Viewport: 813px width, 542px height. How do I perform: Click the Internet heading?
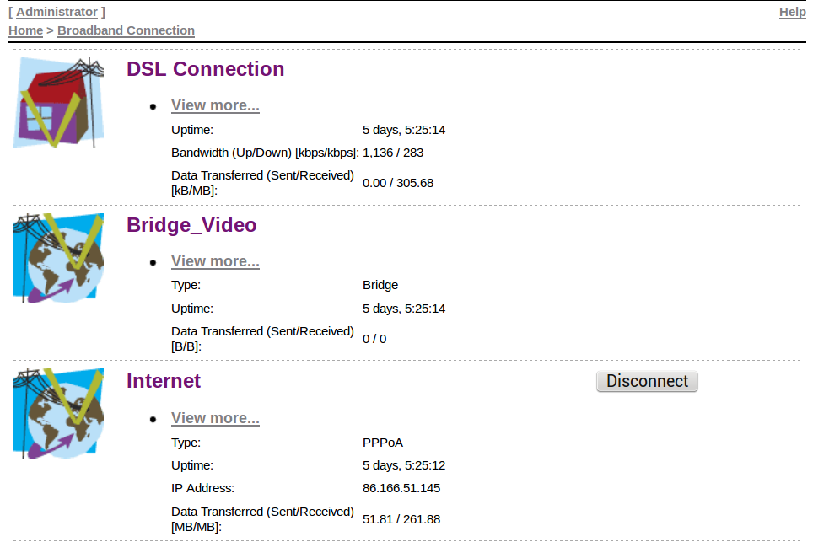[x=164, y=381]
